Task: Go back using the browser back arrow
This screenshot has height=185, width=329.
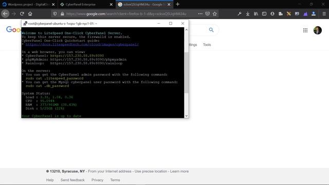Action: (5, 14)
